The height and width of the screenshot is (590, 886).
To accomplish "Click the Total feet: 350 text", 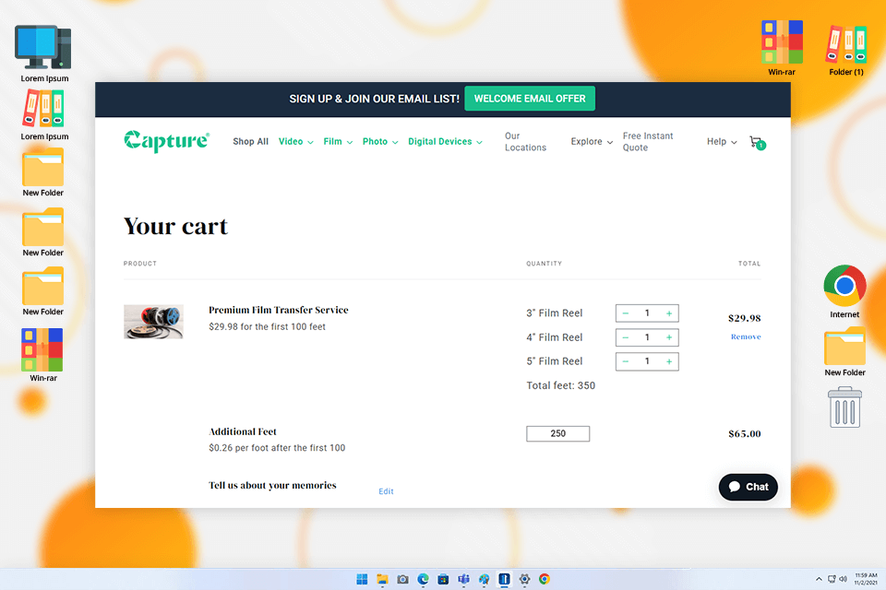I will pos(560,385).
